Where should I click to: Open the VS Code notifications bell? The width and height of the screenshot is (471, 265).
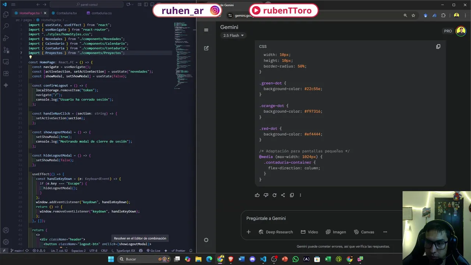pos(192,251)
